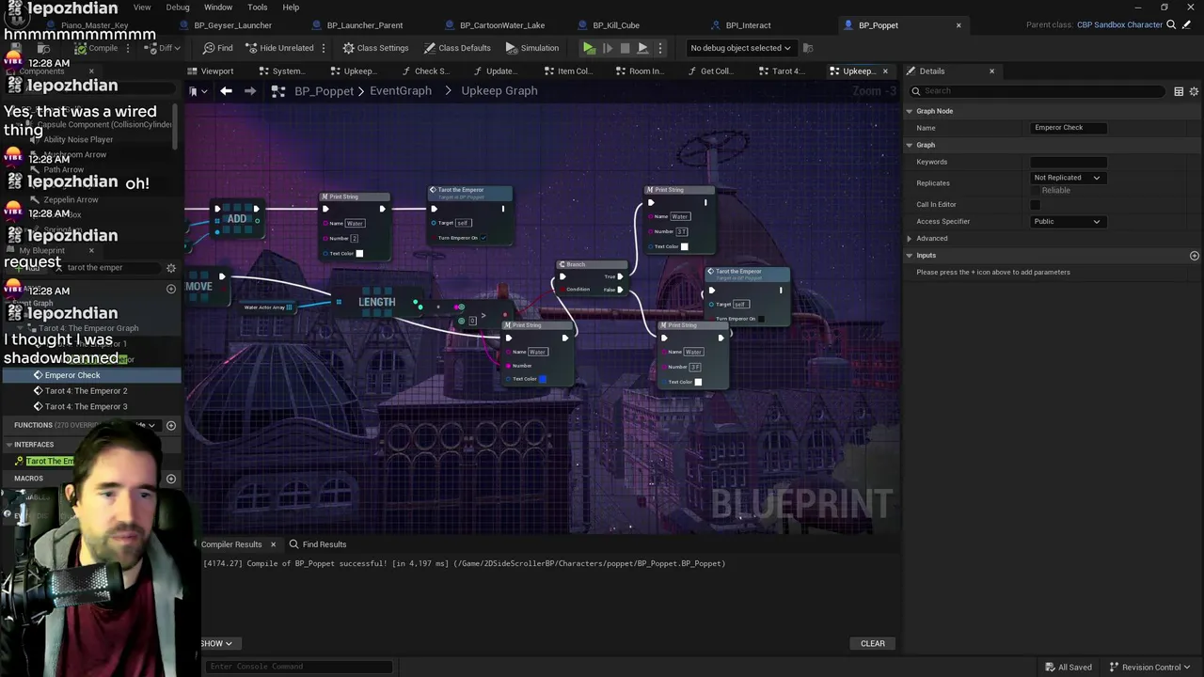Click the CBP Sandbox Character parent class link
1204x677 pixels.
tap(1119, 25)
